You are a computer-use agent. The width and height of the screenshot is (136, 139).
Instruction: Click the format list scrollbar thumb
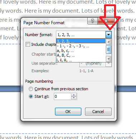(109, 49)
